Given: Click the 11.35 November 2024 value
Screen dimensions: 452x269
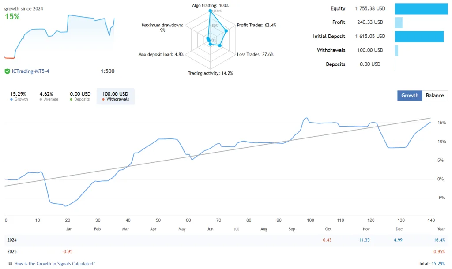Looking at the screenshot, I should 364,240.
